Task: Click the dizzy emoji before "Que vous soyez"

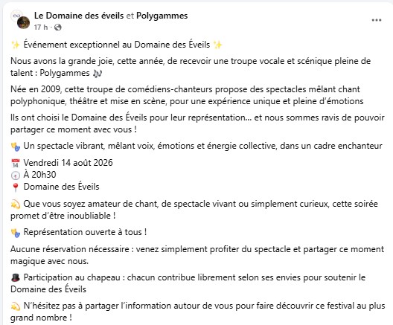Action: (16, 205)
